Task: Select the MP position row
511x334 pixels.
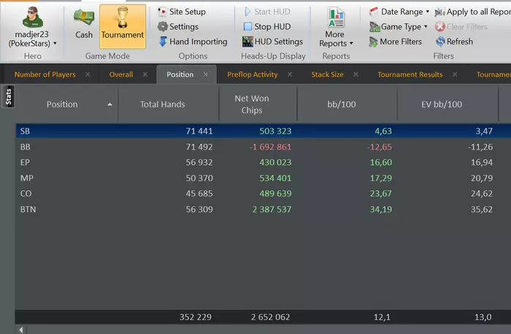Action: (x=264, y=178)
